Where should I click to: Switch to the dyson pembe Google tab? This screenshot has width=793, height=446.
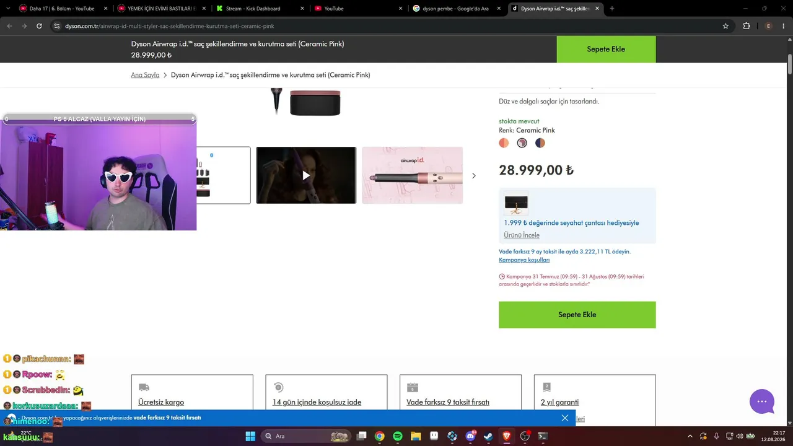click(x=457, y=9)
